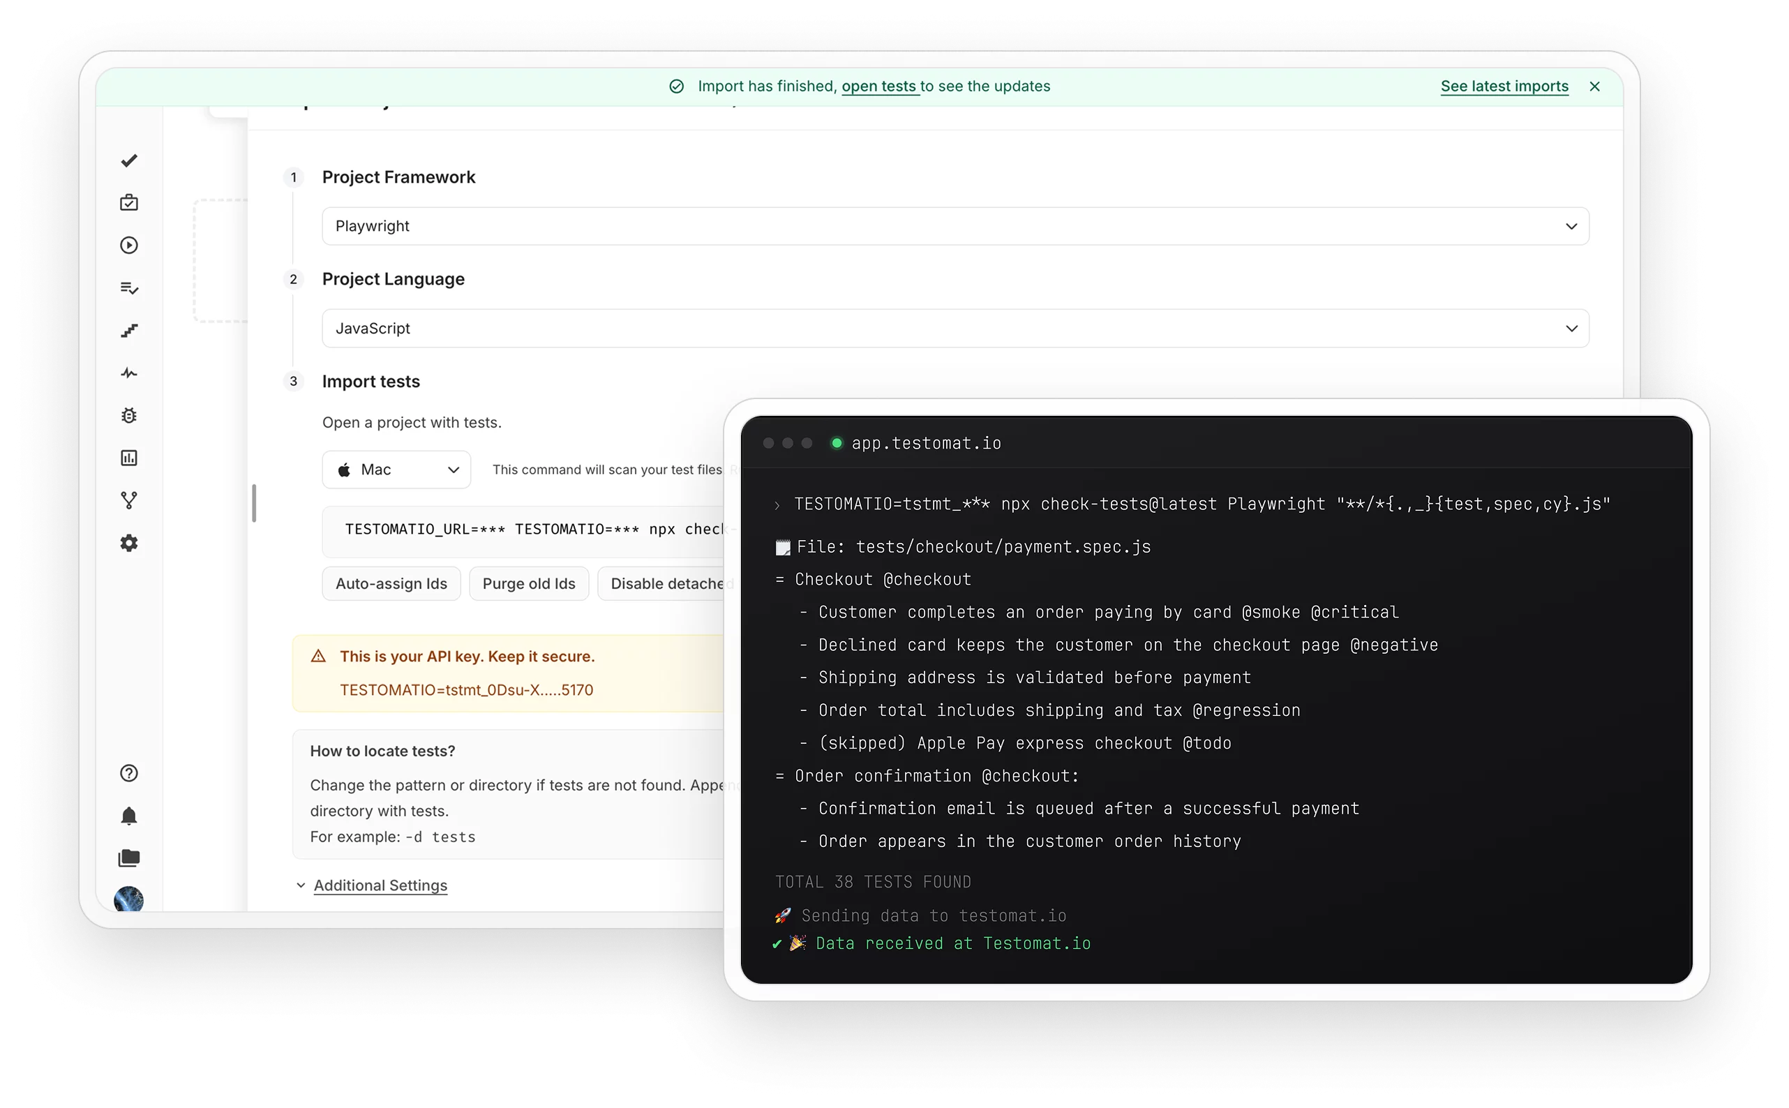Viewport: 1789px width, 1108px height.
Task: Dismiss the import finished banner
Action: click(1595, 87)
